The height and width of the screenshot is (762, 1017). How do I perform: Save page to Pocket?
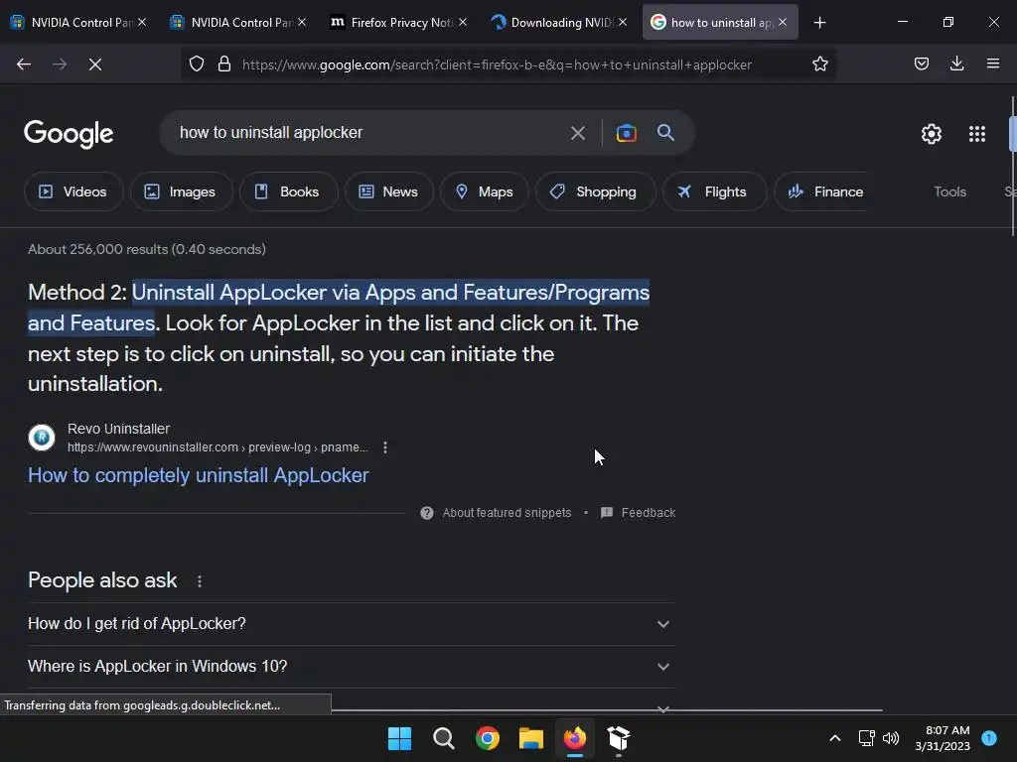(921, 63)
